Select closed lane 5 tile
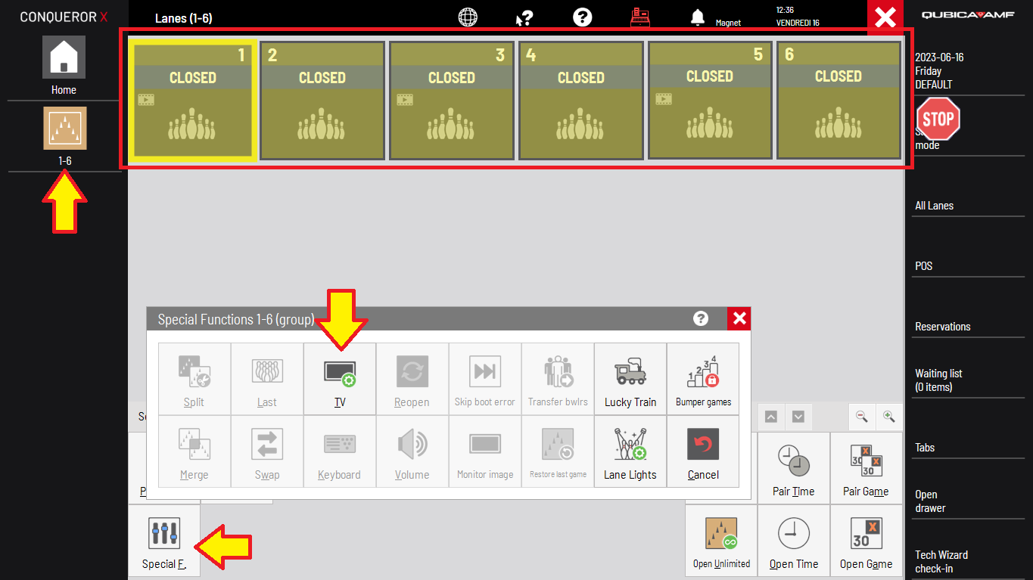Viewport: 1033px width, 580px height. tap(710, 100)
